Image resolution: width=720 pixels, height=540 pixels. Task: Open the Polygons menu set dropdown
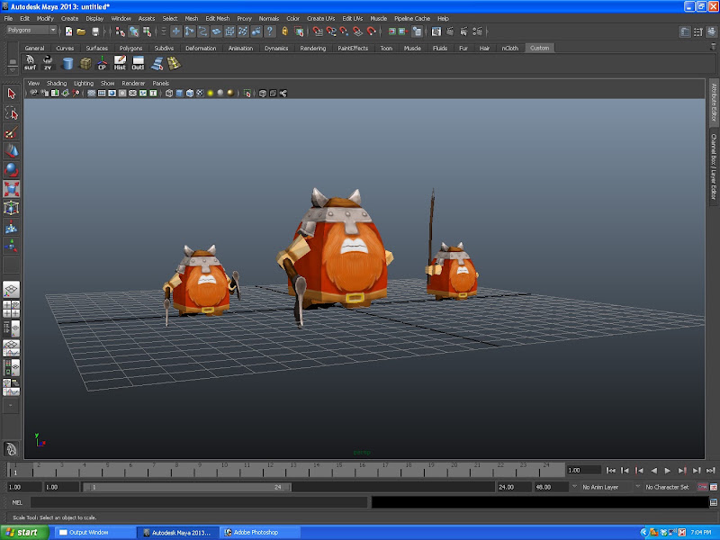pos(31,31)
